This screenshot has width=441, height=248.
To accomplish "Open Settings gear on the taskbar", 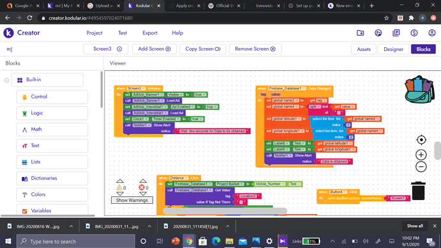I will coord(269,241).
